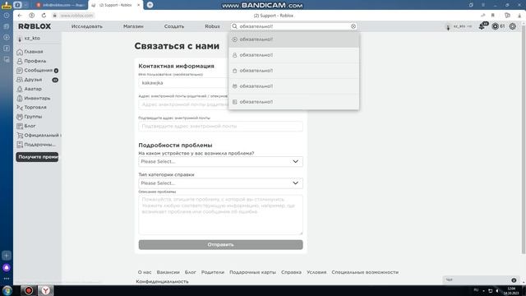
Task: Select the first search suggestion for experiences
Action: click(x=294, y=39)
